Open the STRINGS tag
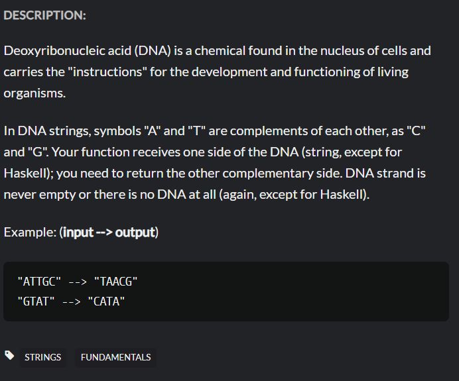The height and width of the screenshot is (381, 459). click(x=42, y=357)
